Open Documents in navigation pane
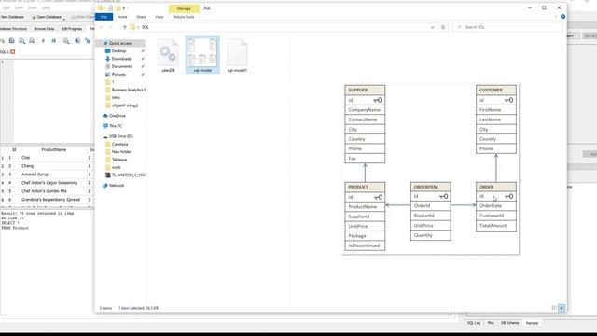 click(x=121, y=66)
